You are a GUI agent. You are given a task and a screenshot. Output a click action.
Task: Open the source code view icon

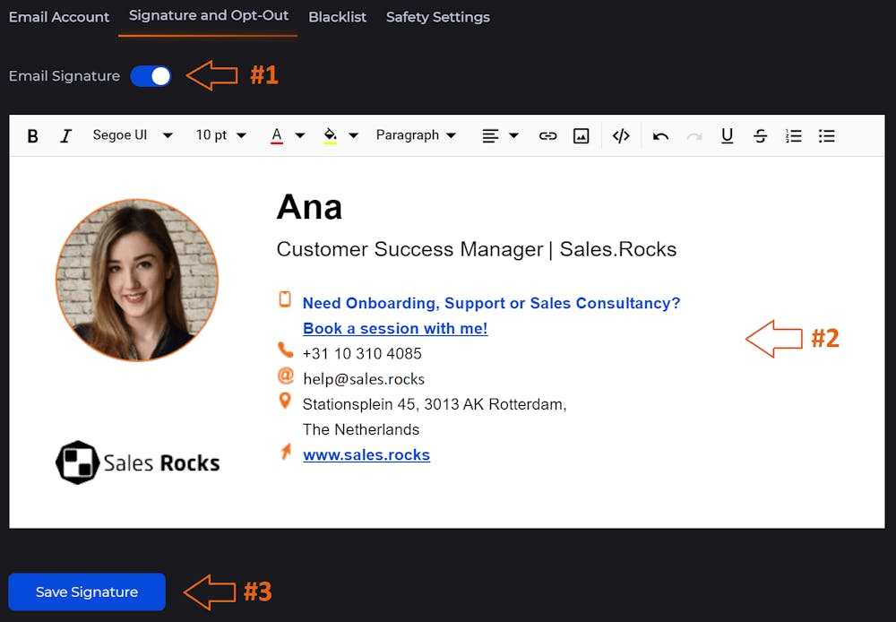[x=621, y=136]
